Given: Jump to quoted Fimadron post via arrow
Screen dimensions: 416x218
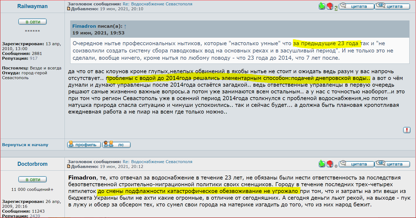Looking at the screenshot, I should [x=125, y=26].
